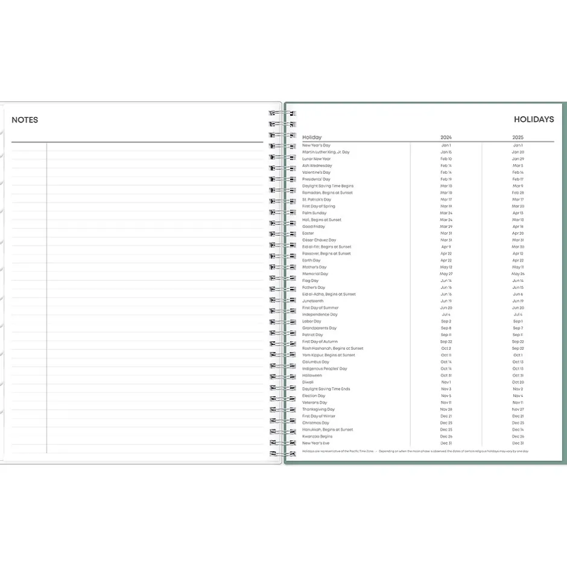The image size is (567, 567).
Task: Click the Pacific Time Zone footnote text
Action: 339,451
